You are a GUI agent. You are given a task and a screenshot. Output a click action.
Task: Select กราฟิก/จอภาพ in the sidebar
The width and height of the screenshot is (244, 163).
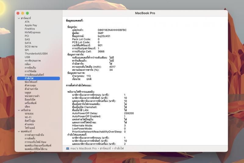click(x=33, y=61)
